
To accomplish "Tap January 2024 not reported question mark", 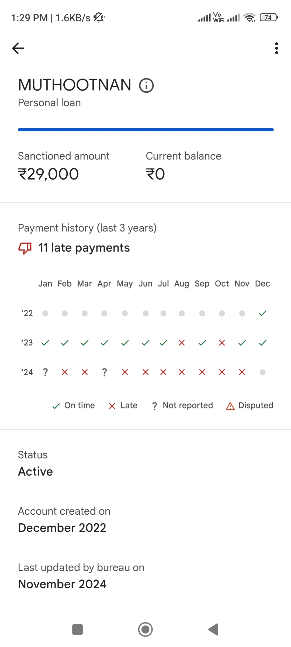I will click(x=45, y=372).
